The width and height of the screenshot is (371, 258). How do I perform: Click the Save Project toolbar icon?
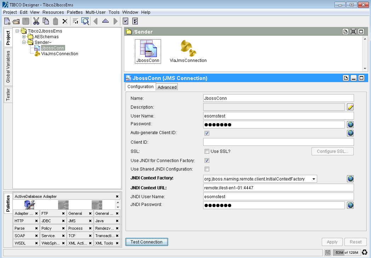coord(25,21)
